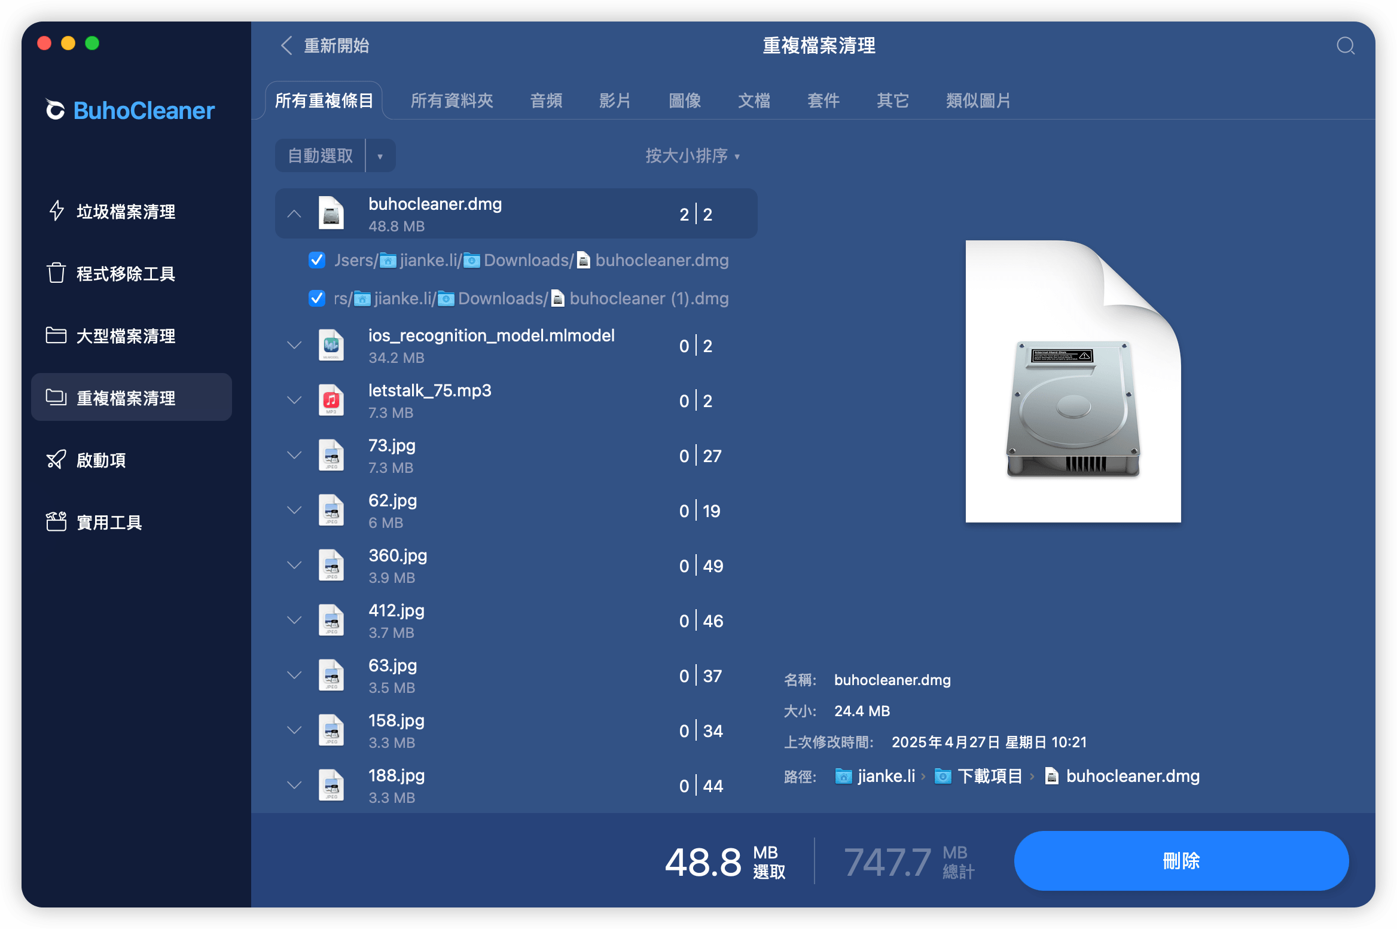The image size is (1397, 929).
Task: Open 啟動項 in the sidebar
Action: (132, 460)
